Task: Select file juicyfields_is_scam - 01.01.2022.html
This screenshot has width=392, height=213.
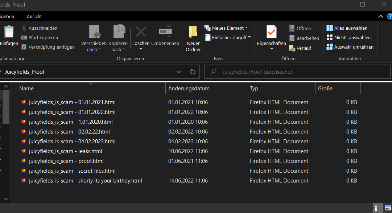Action: [72, 112]
